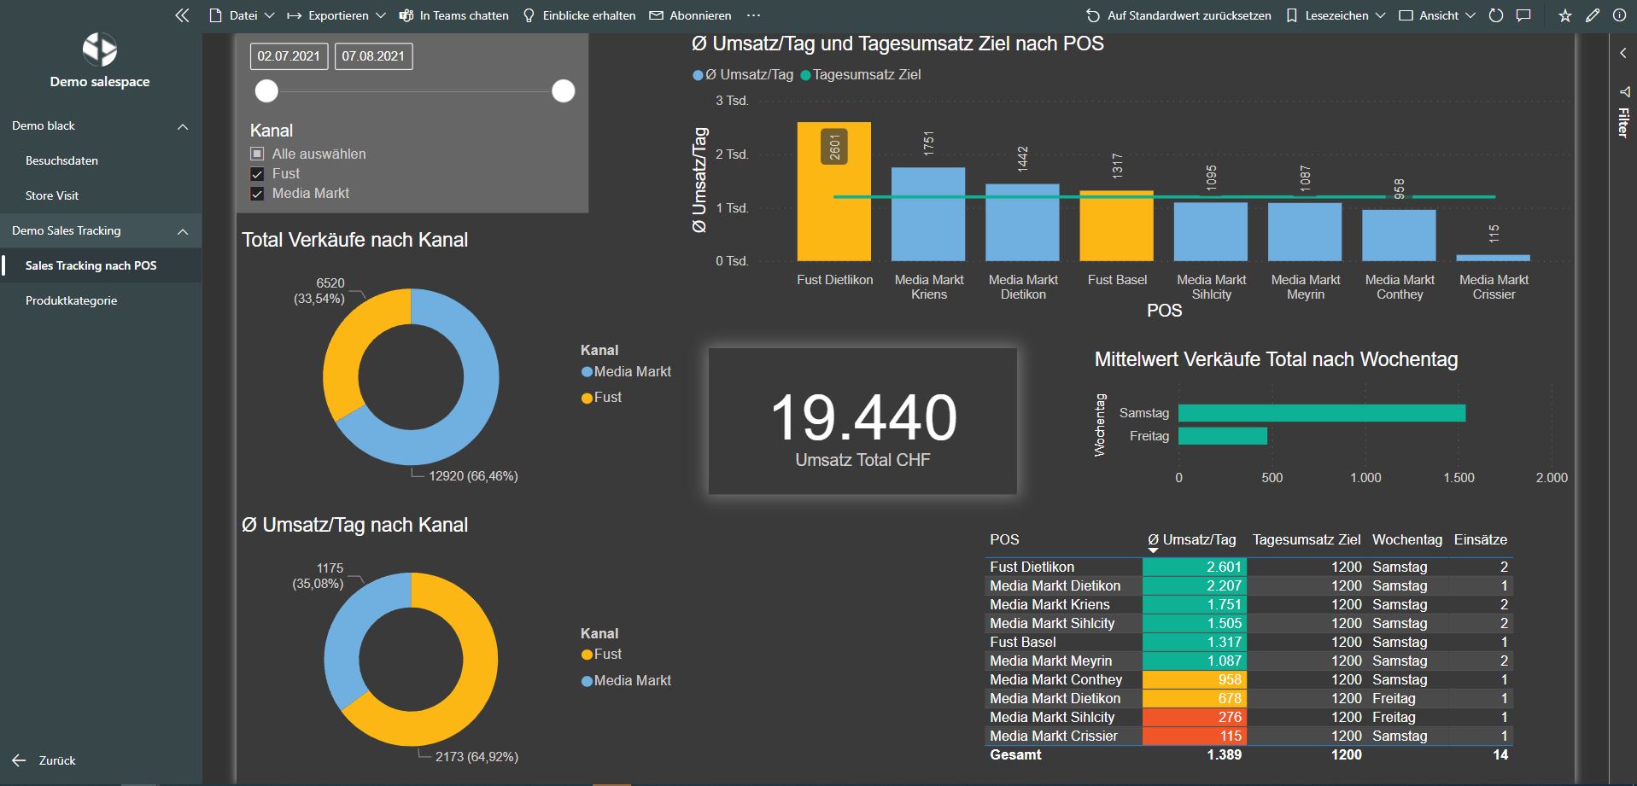
Task: Open the comments icon
Action: coord(1523,15)
